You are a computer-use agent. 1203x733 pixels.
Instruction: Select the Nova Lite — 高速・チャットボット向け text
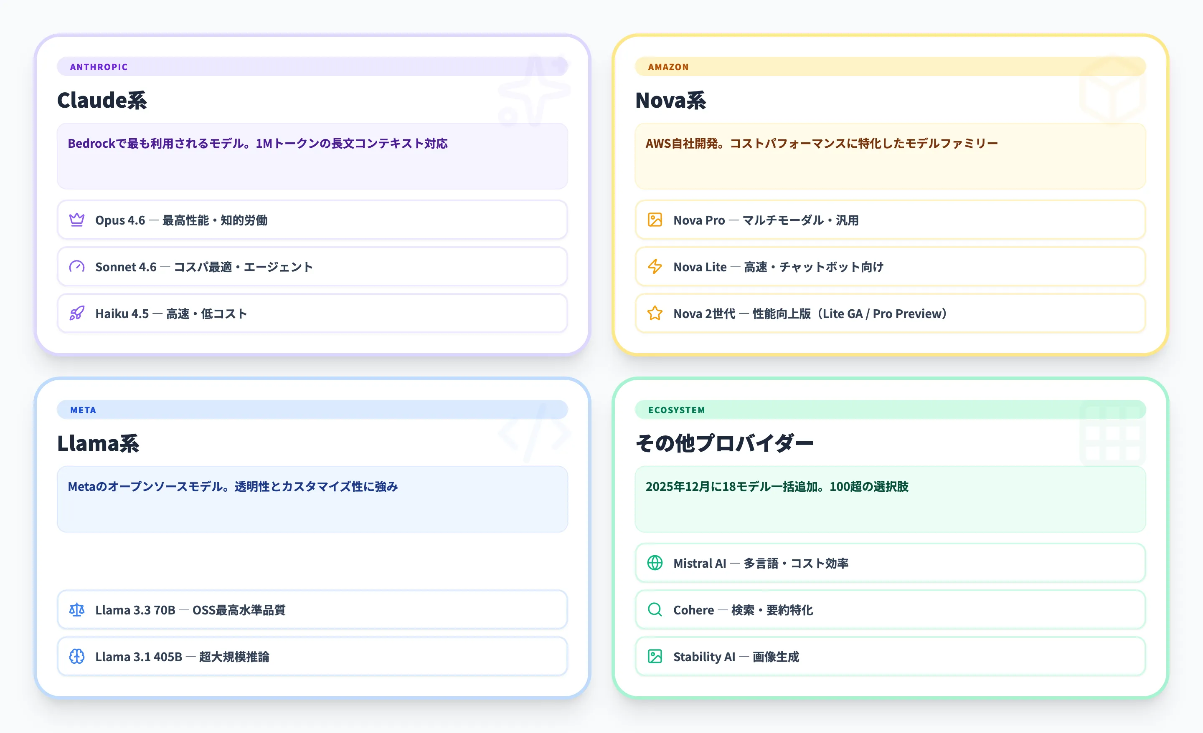pyautogui.click(x=778, y=267)
